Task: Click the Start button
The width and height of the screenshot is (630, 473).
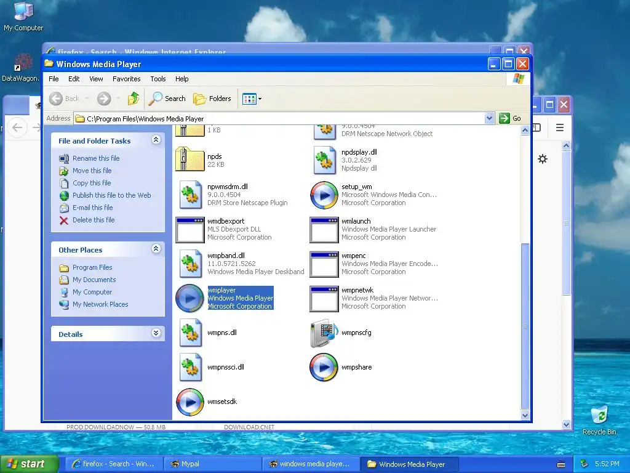Action: [29, 464]
